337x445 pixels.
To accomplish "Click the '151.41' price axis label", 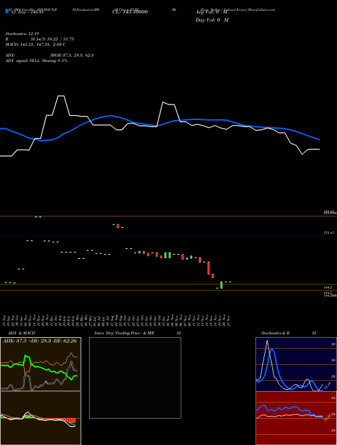I will point(328,233).
